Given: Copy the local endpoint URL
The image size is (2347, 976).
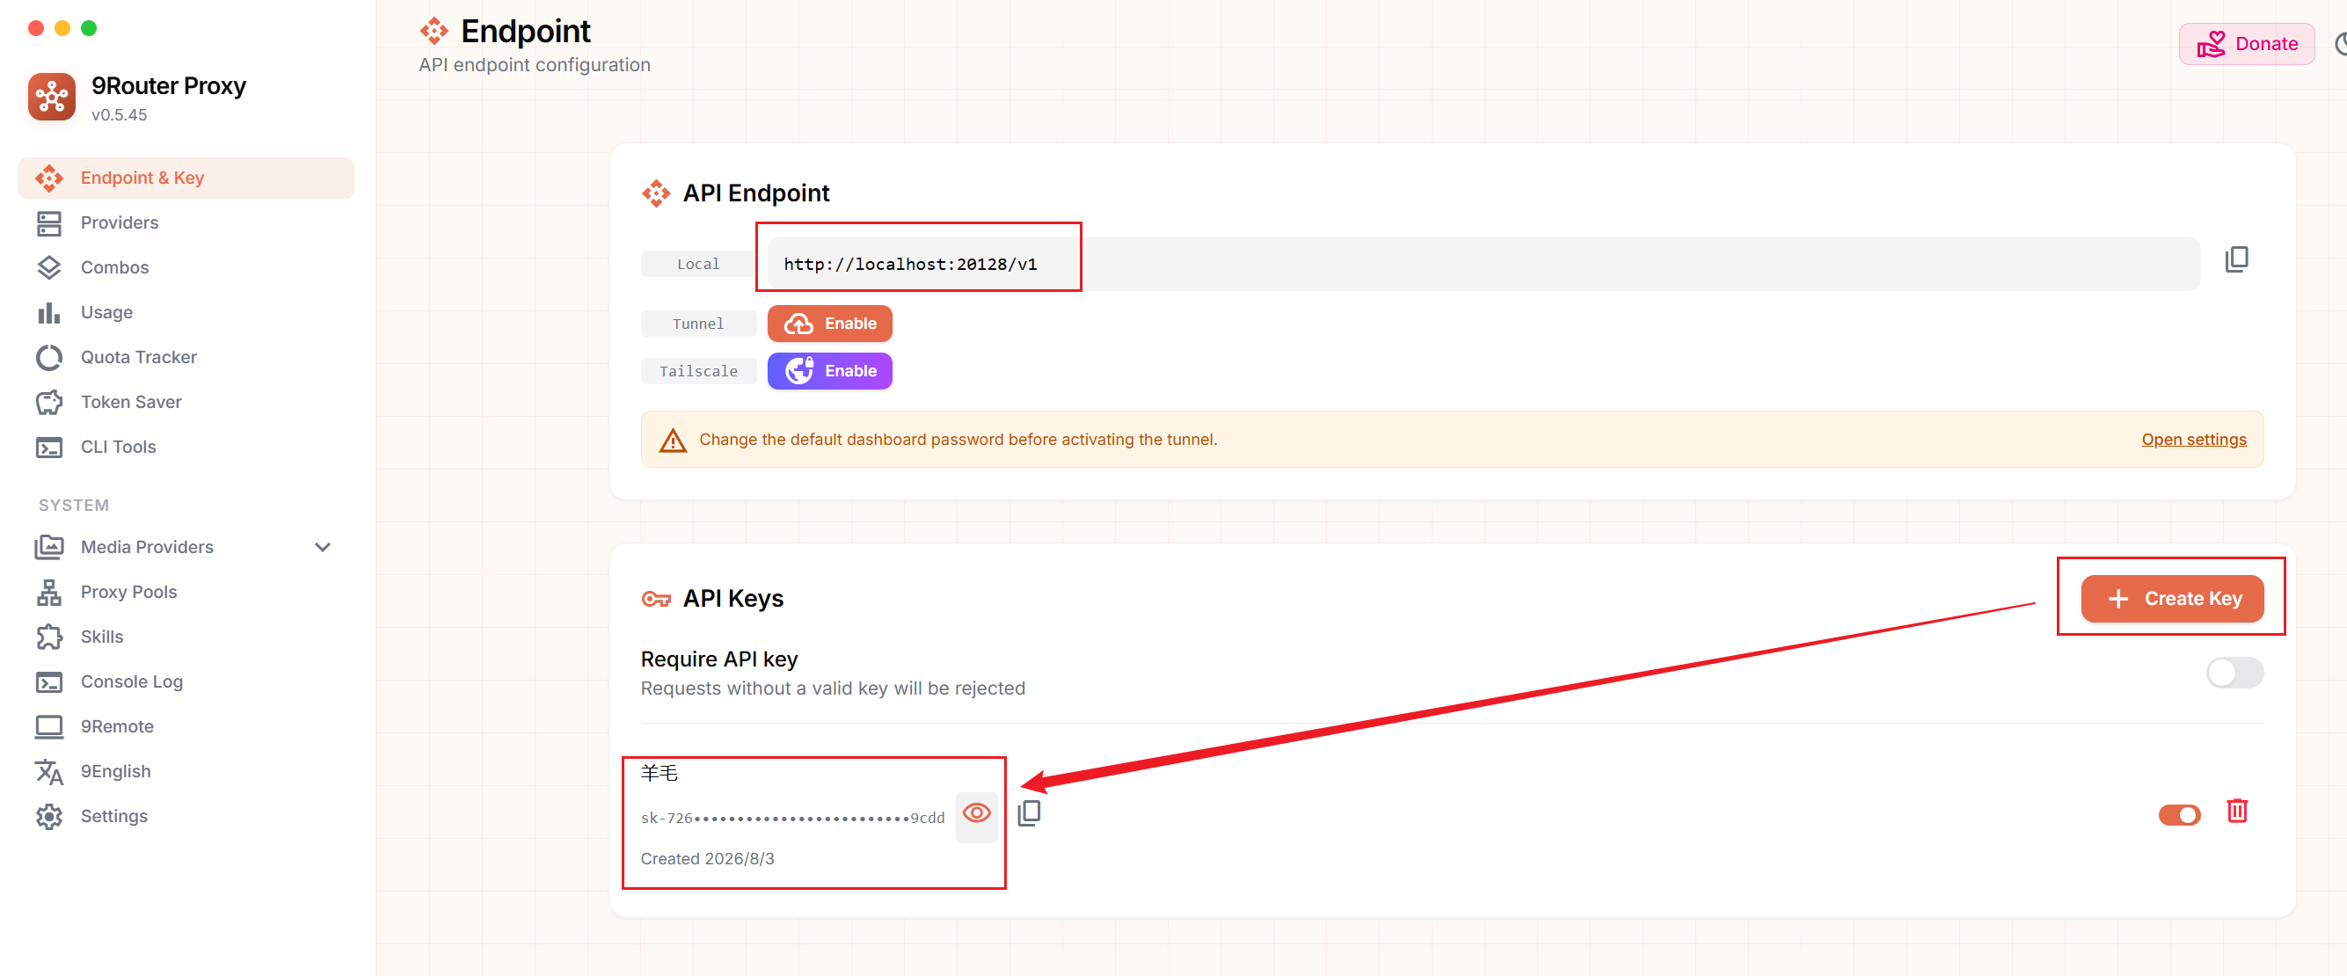Looking at the screenshot, I should (x=2236, y=259).
